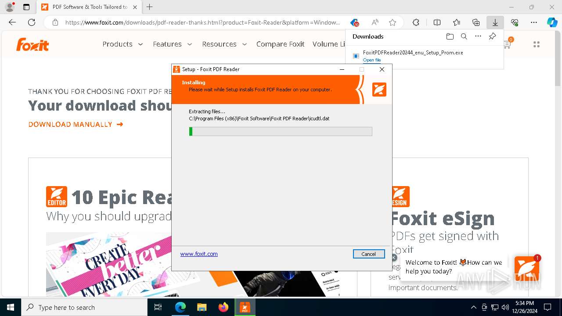562x316 pixels.
Task: Click the Foxit Editor icon on the webpage
Action: click(x=57, y=197)
